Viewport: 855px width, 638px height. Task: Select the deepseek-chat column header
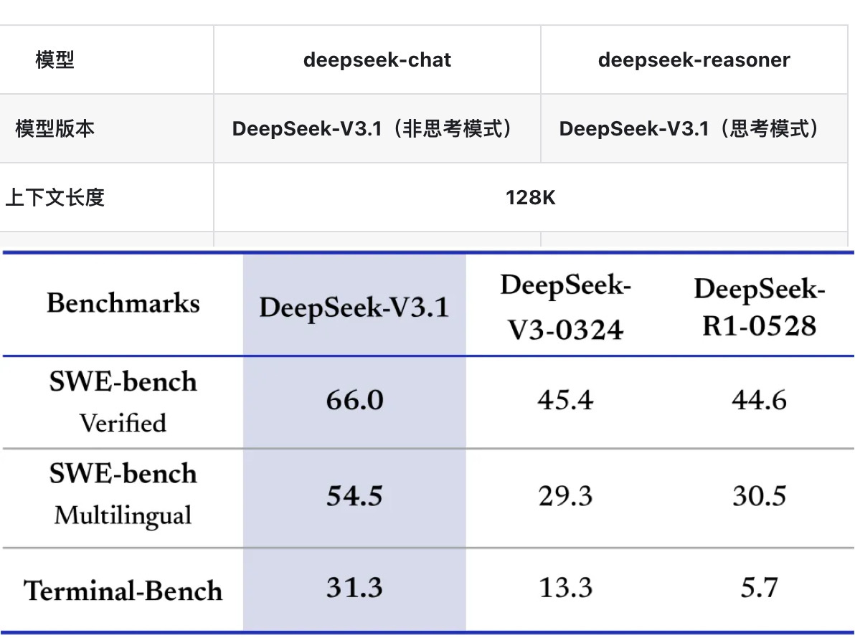[x=377, y=59]
